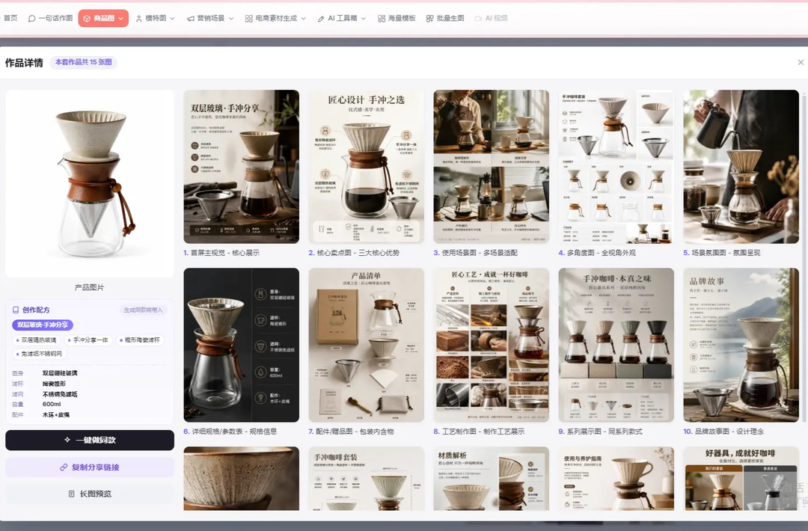The image size is (808, 531).
Task: Open thumbnail 5 场景氛围图 - 氛围呈现
Action: (741, 166)
